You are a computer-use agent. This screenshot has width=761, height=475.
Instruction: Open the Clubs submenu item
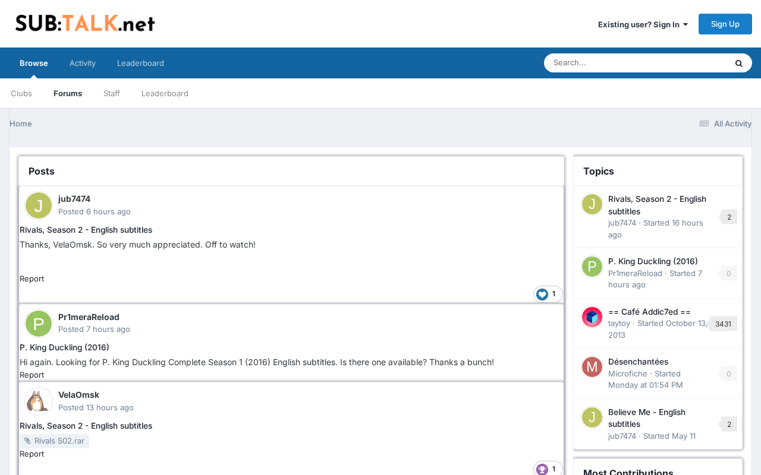[21, 93]
